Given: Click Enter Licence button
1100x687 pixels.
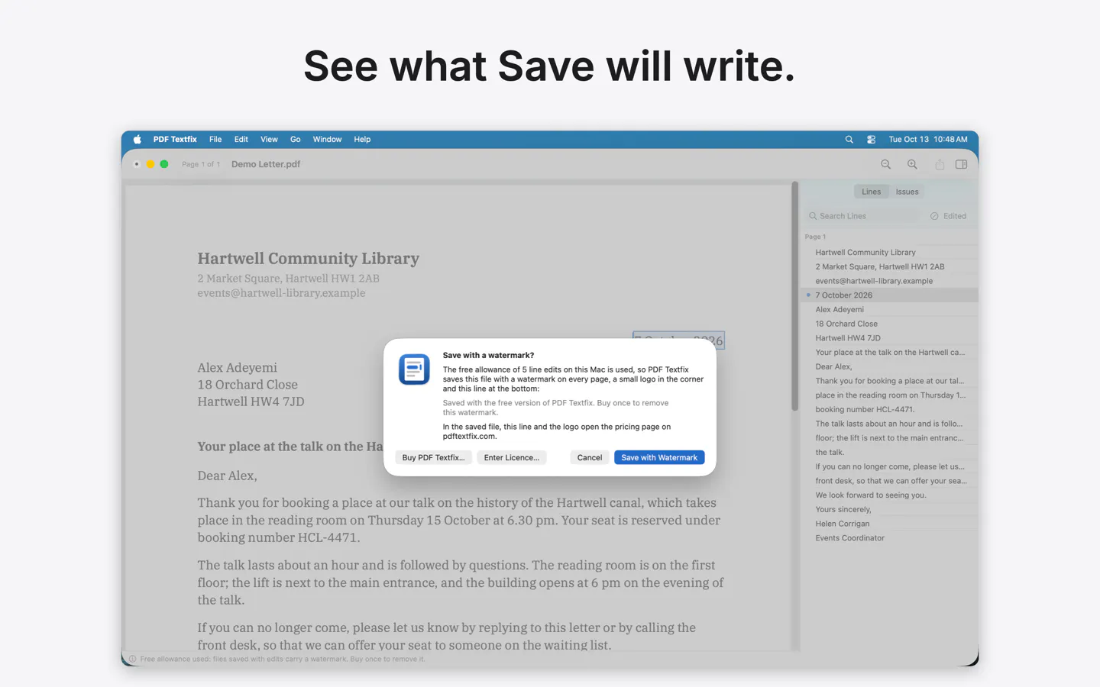Looking at the screenshot, I should [511, 457].
